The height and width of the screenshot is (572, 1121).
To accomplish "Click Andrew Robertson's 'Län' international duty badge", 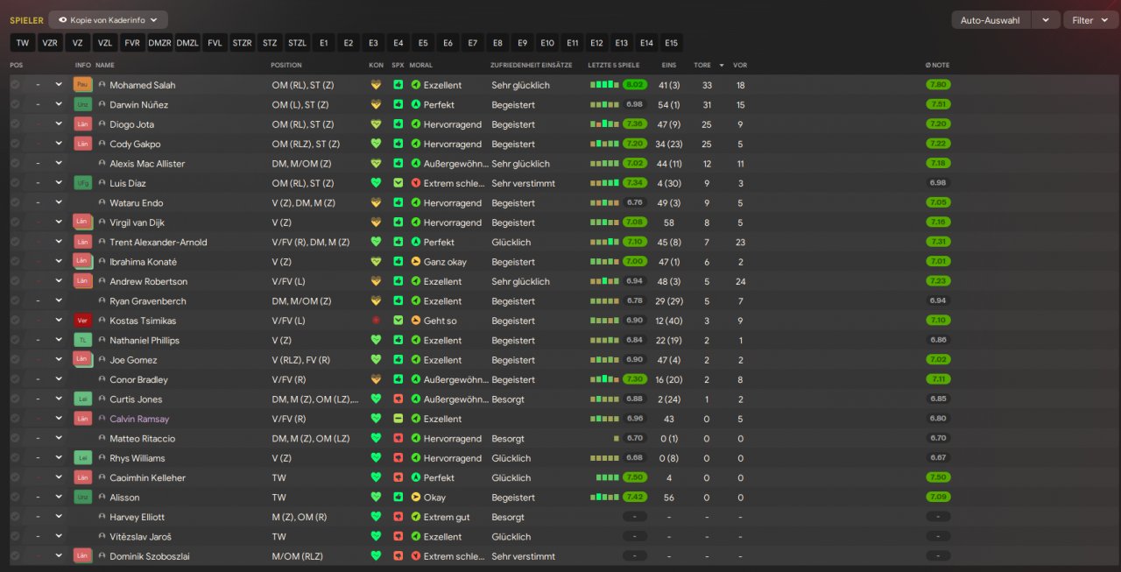I will (82, 281).
